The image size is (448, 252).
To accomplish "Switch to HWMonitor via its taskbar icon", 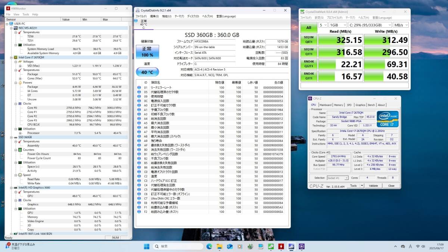I will coord(281,246).
